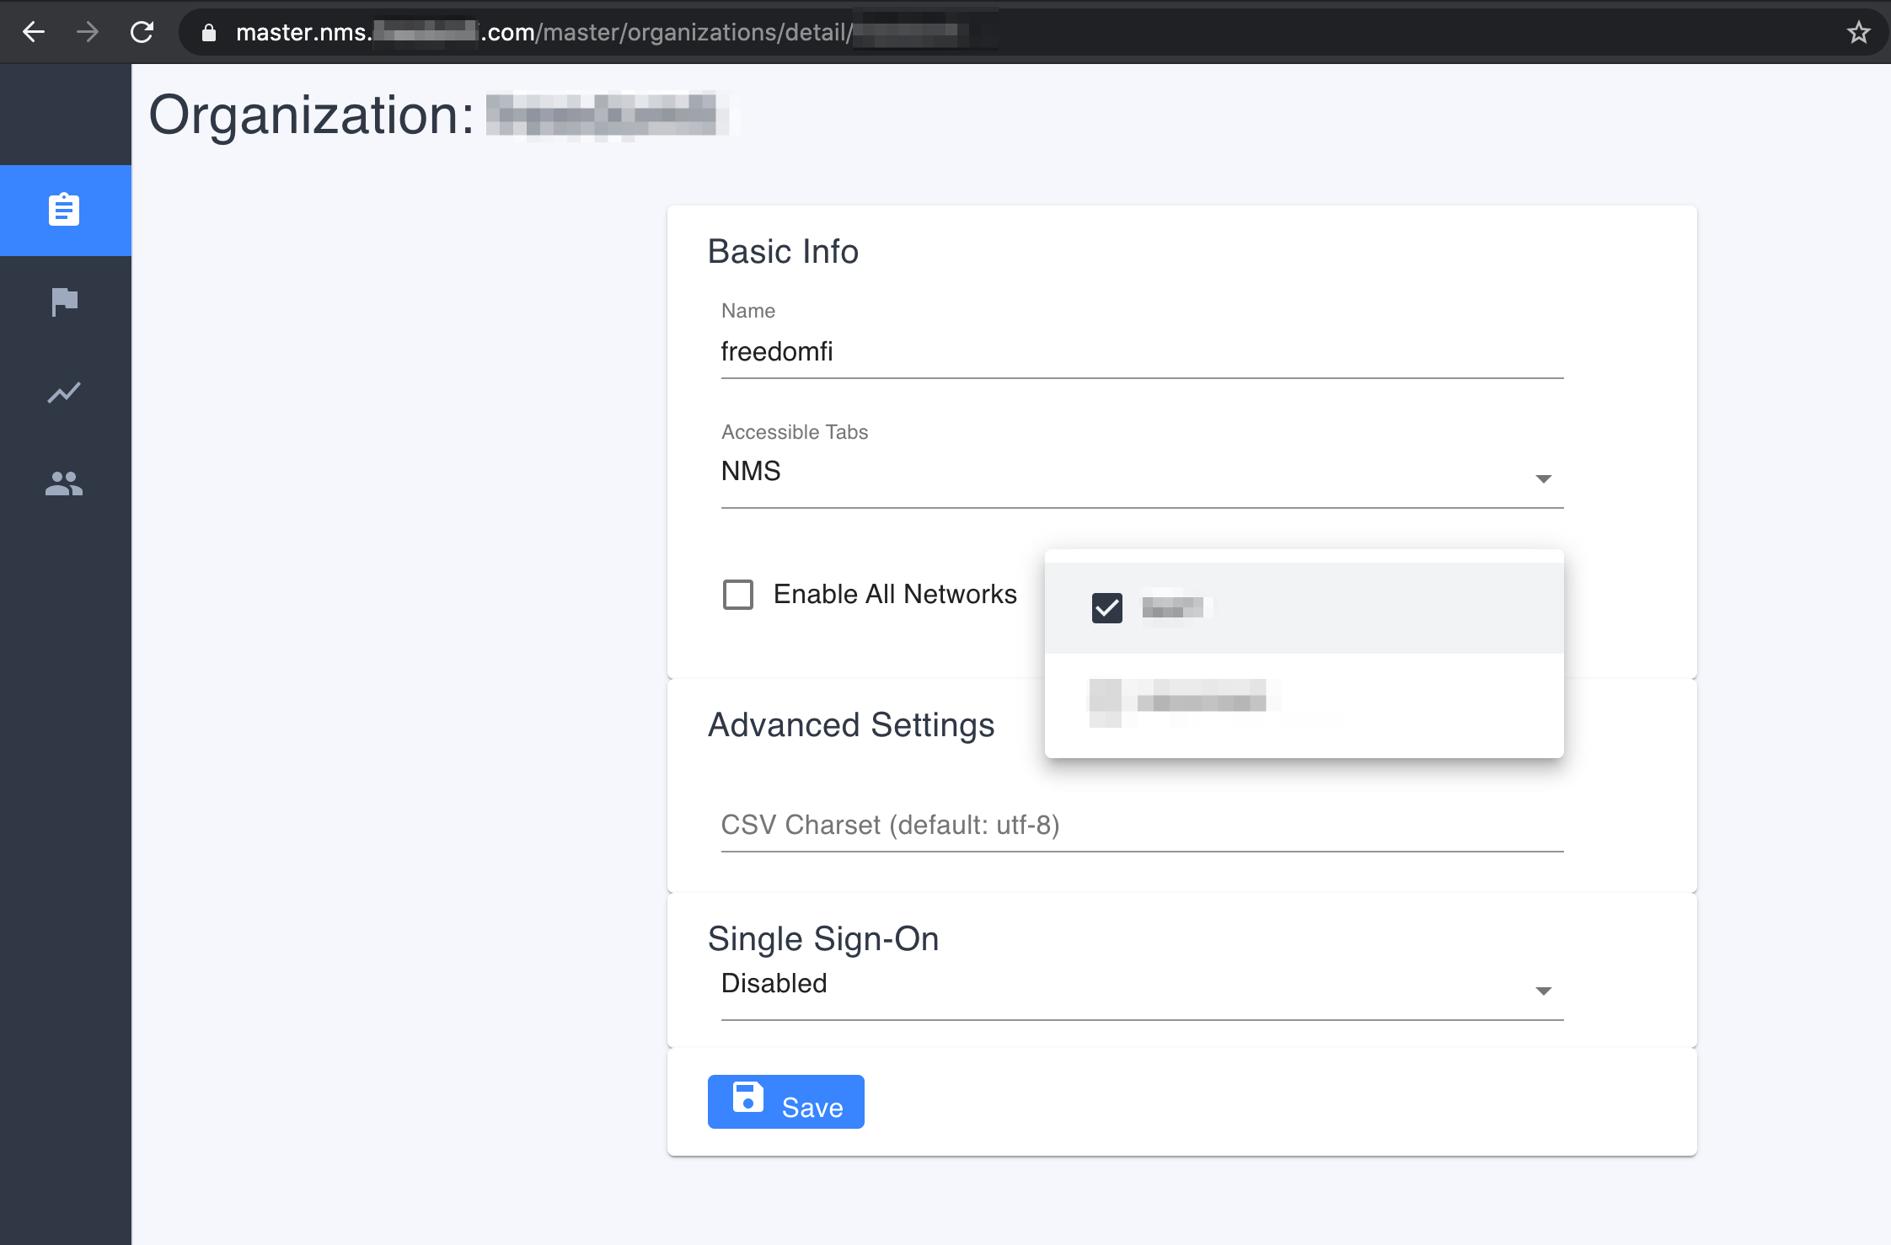Open the network selection dropdown arrow
1891x1245 pixels.
pos(1543,478)
